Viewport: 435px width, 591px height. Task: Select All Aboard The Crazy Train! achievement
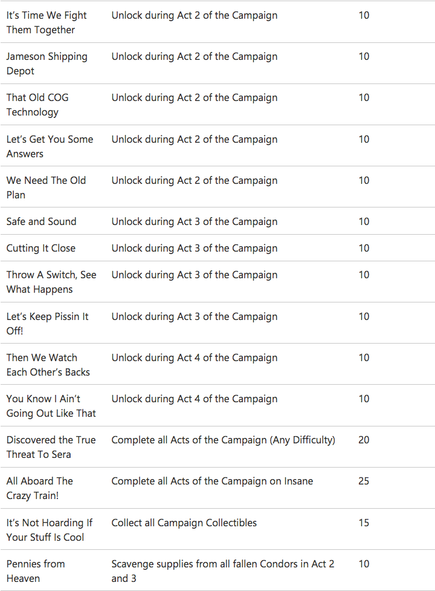click(x=39, y=488)
